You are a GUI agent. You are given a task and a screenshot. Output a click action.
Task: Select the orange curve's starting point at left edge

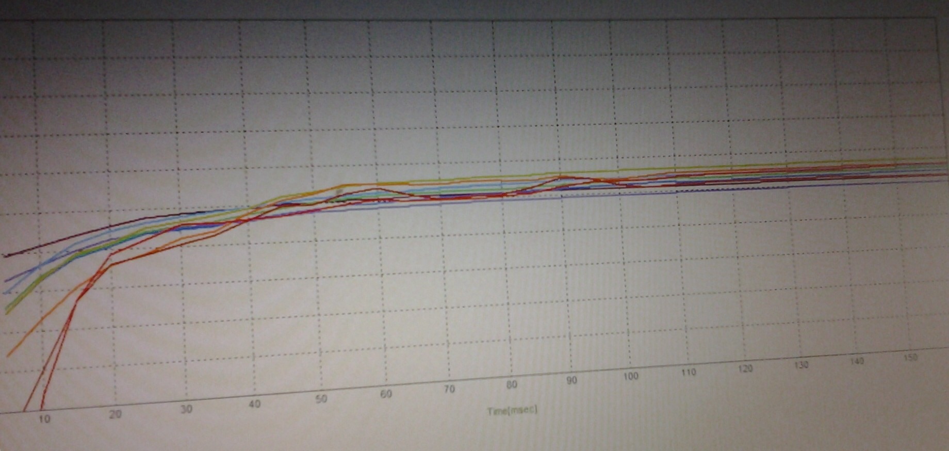(x=8, y=356)
